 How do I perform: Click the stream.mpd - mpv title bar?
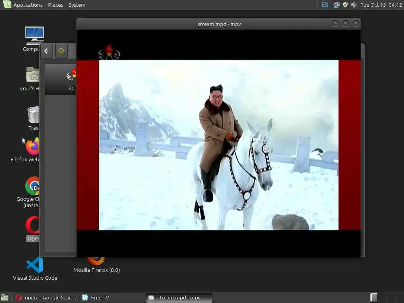(219, 24)
